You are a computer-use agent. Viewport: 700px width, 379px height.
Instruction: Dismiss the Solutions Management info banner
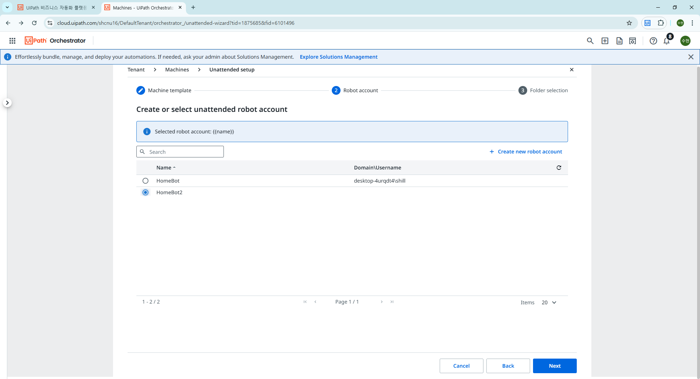pos(691,57)
